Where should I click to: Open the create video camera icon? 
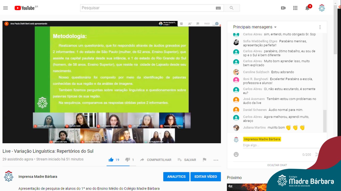(283, 8)
